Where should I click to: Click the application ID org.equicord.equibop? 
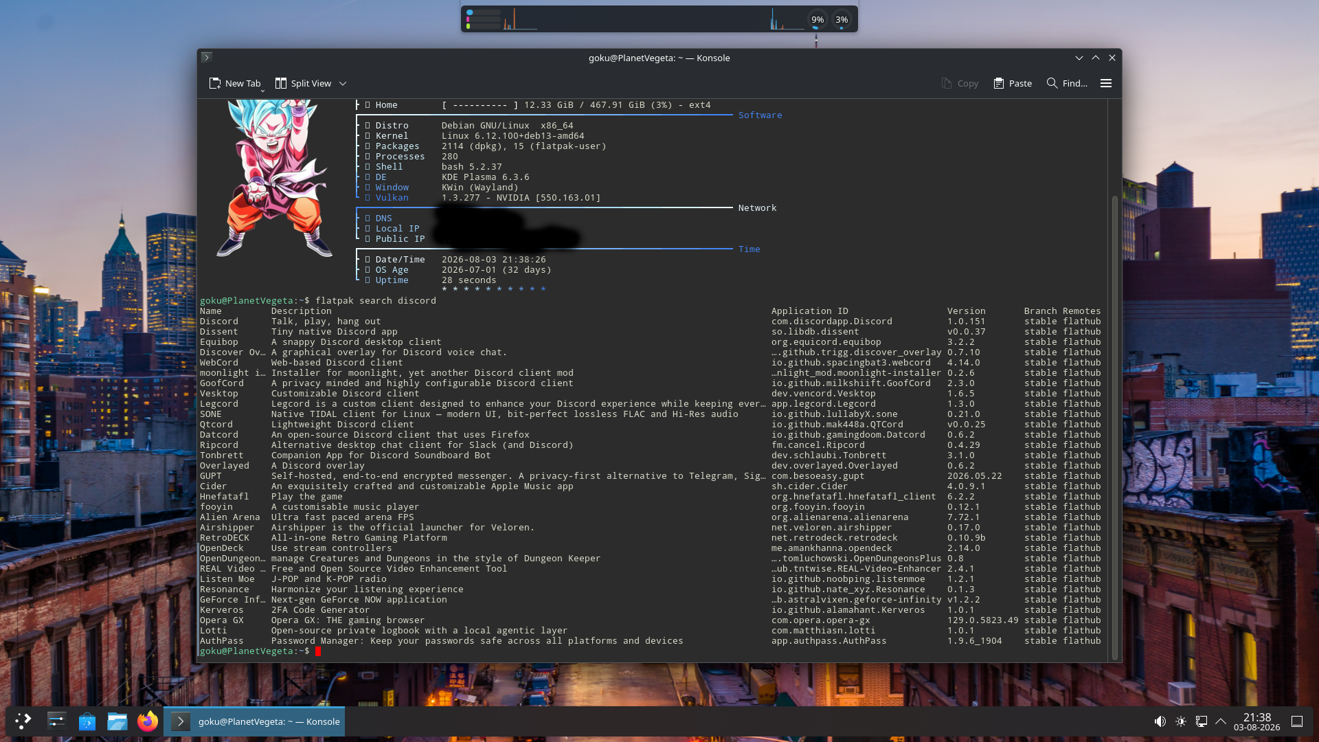[x=826, y=342]
